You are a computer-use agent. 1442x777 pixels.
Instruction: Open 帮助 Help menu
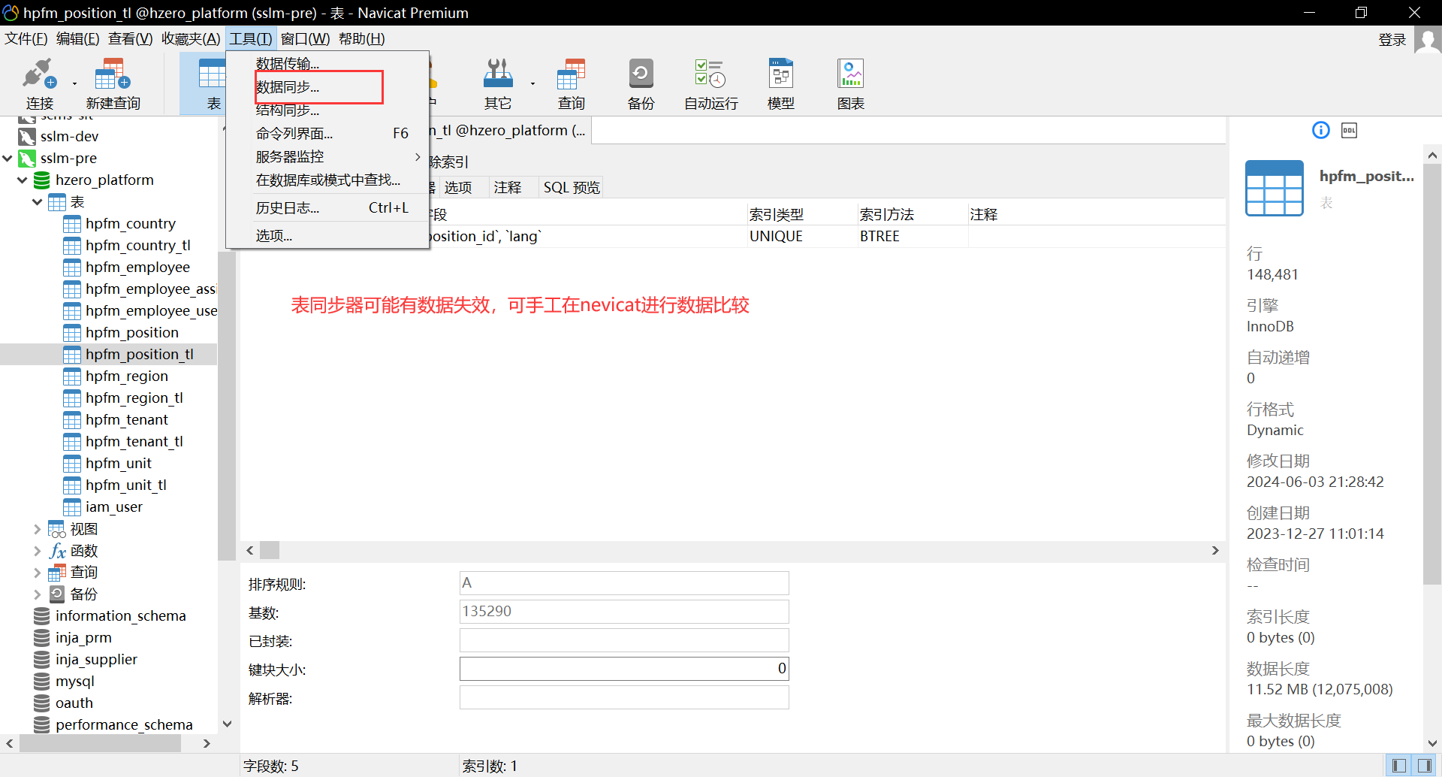(361, 38)
